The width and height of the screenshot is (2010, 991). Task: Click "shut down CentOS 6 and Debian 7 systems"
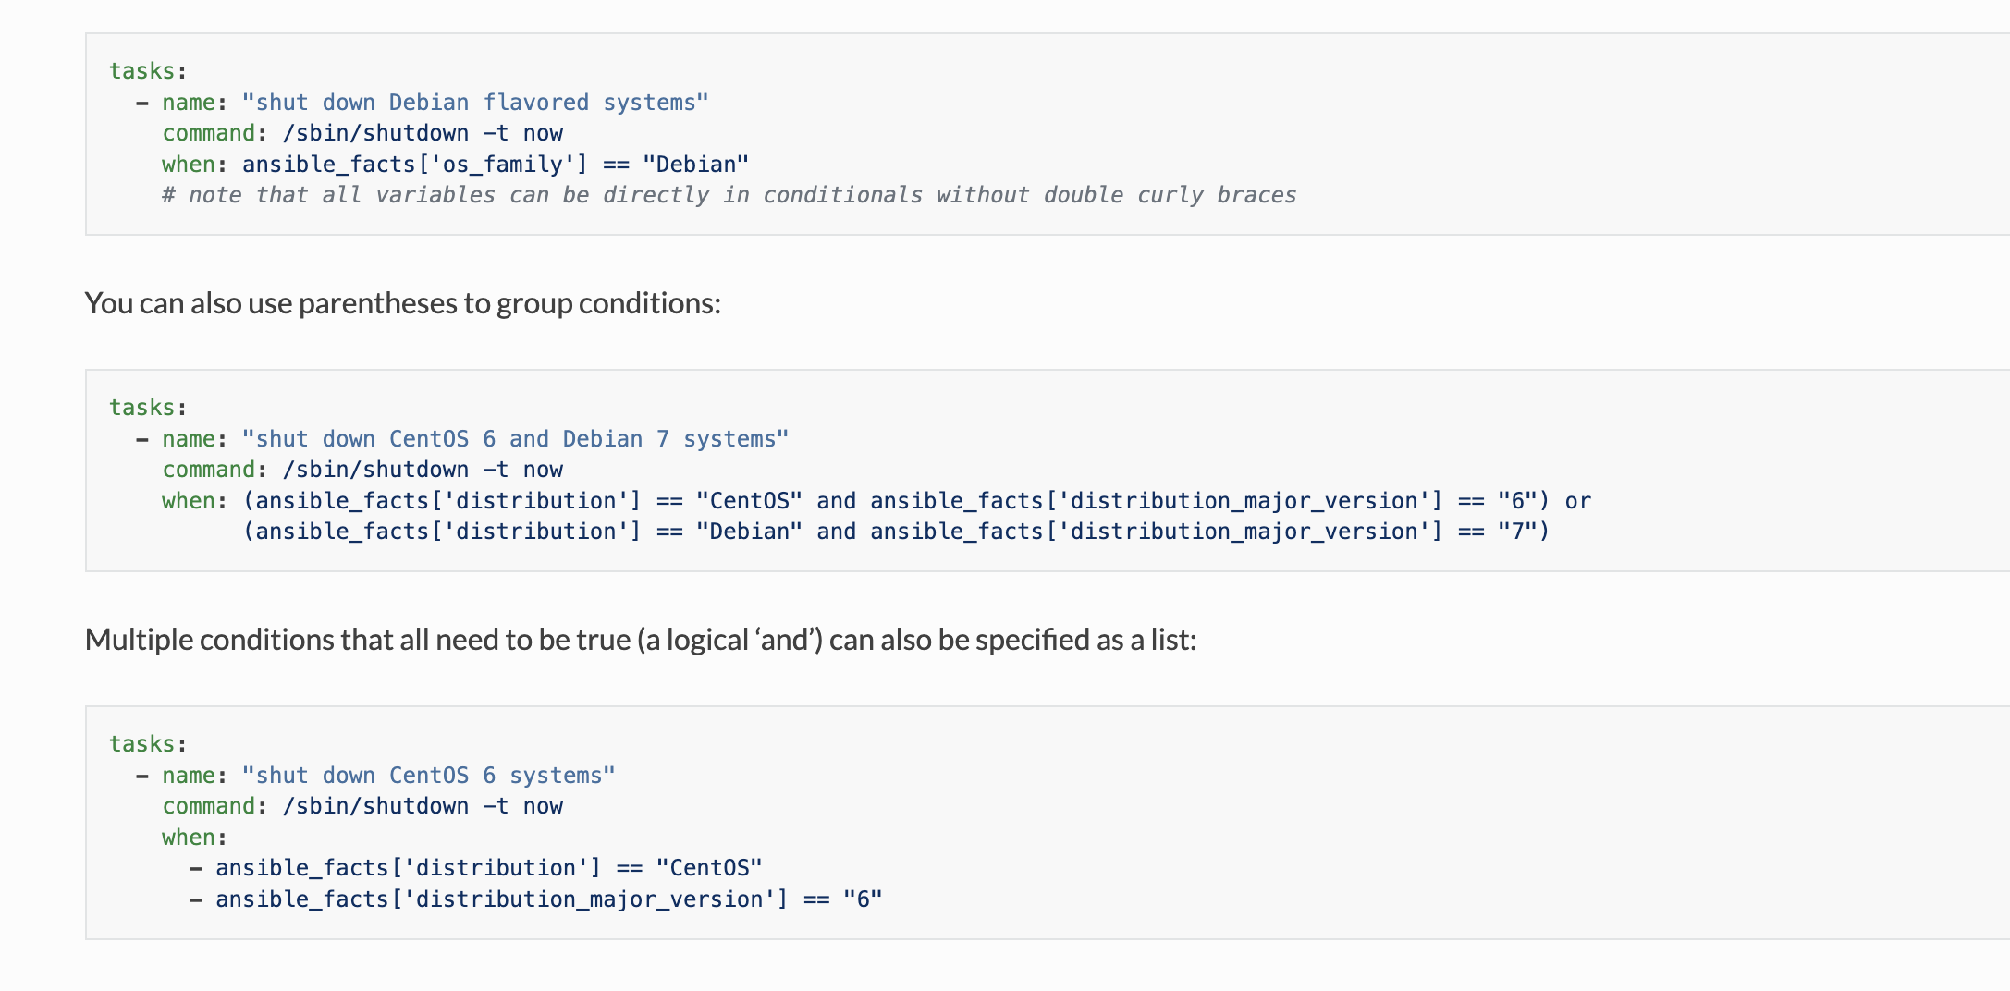point(515,439)
